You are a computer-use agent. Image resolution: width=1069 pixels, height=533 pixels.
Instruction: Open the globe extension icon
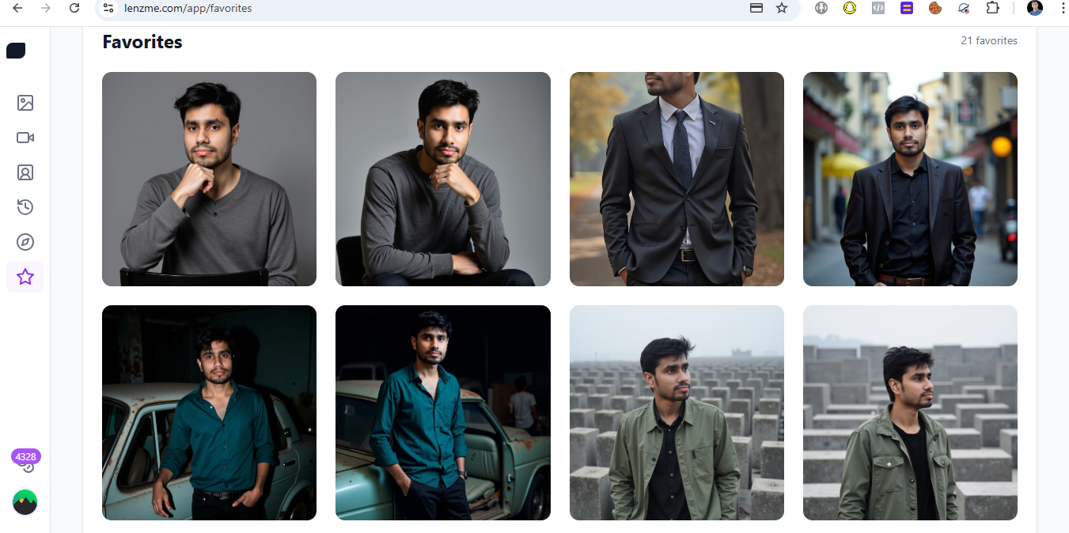click(x=821, y=8)
